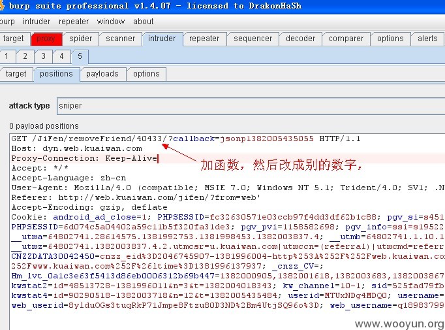
Task: Open the intruder target sub-tab
Action: pyautogui.click(x=16, y=74)
